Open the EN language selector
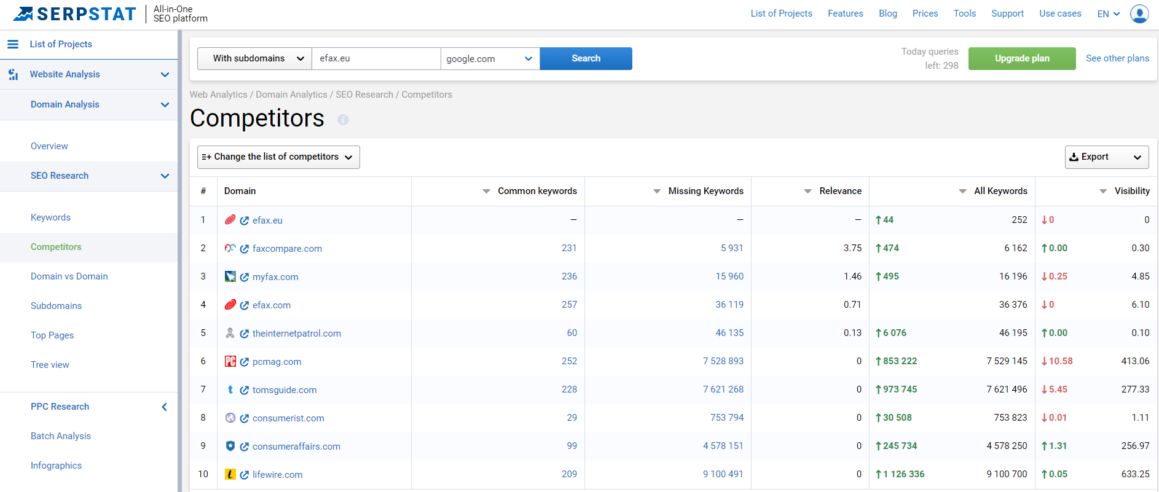 [x=1109, y=14]
